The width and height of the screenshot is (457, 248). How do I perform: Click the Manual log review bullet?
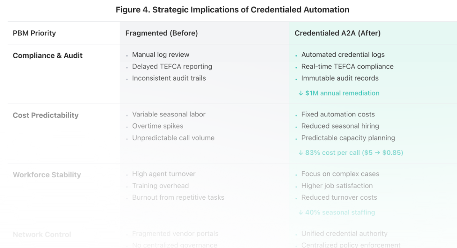(161, 55)
